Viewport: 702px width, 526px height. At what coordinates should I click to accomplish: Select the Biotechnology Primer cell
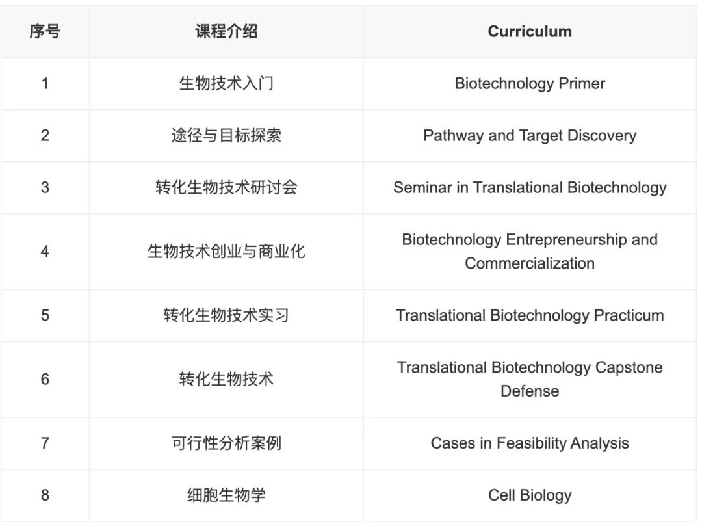pos(530,84)
